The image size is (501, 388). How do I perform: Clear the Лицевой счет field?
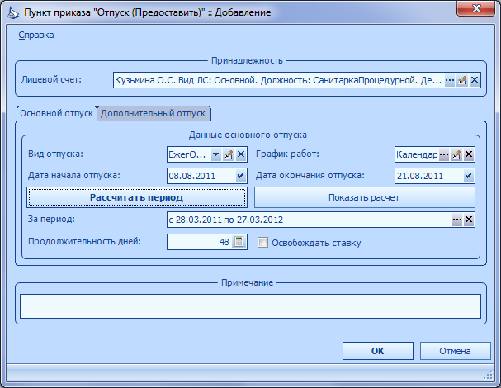click(x=475, y=80)
